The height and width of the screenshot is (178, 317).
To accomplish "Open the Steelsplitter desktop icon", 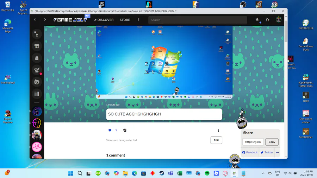I will coord(306,133).
